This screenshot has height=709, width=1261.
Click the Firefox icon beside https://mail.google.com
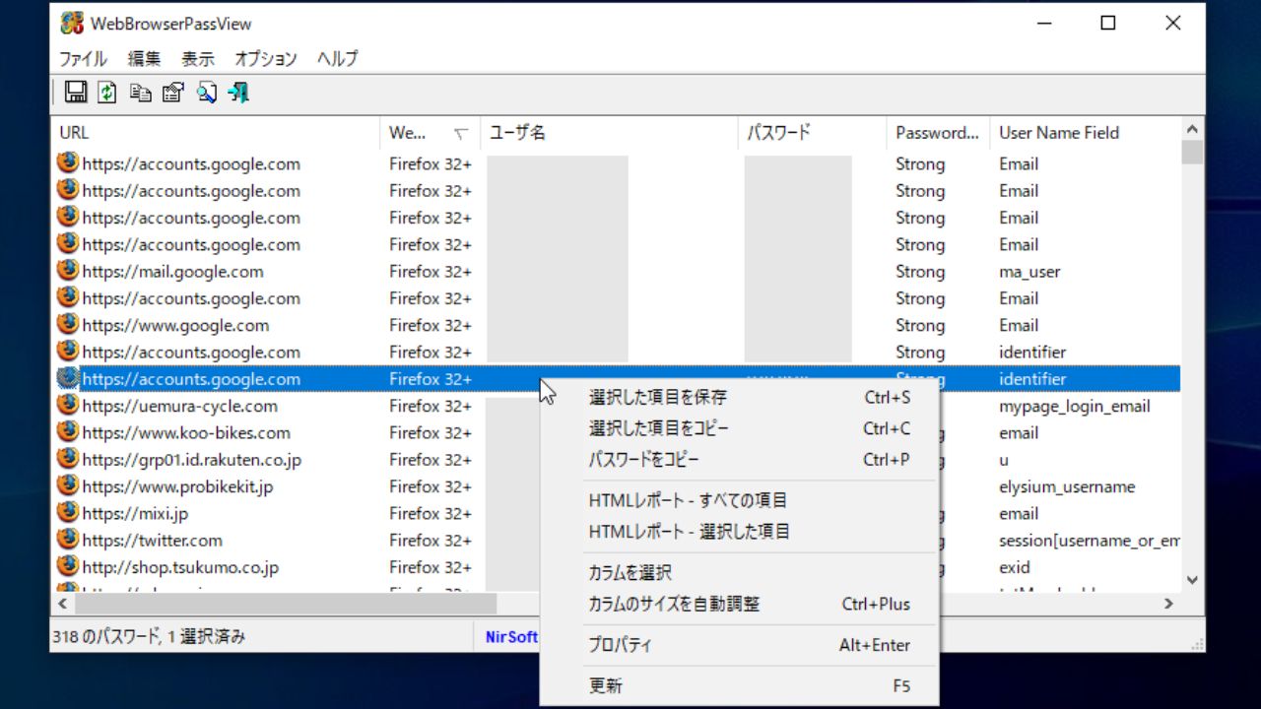[68, 270]
